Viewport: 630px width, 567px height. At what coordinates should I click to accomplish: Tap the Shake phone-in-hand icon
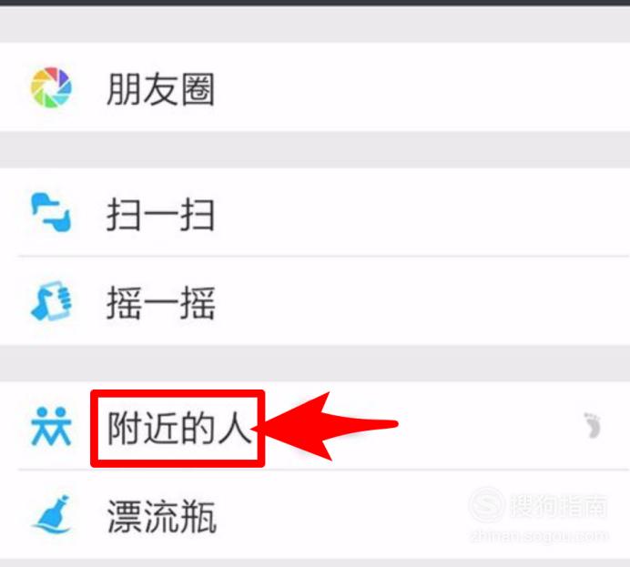point(51,300)
